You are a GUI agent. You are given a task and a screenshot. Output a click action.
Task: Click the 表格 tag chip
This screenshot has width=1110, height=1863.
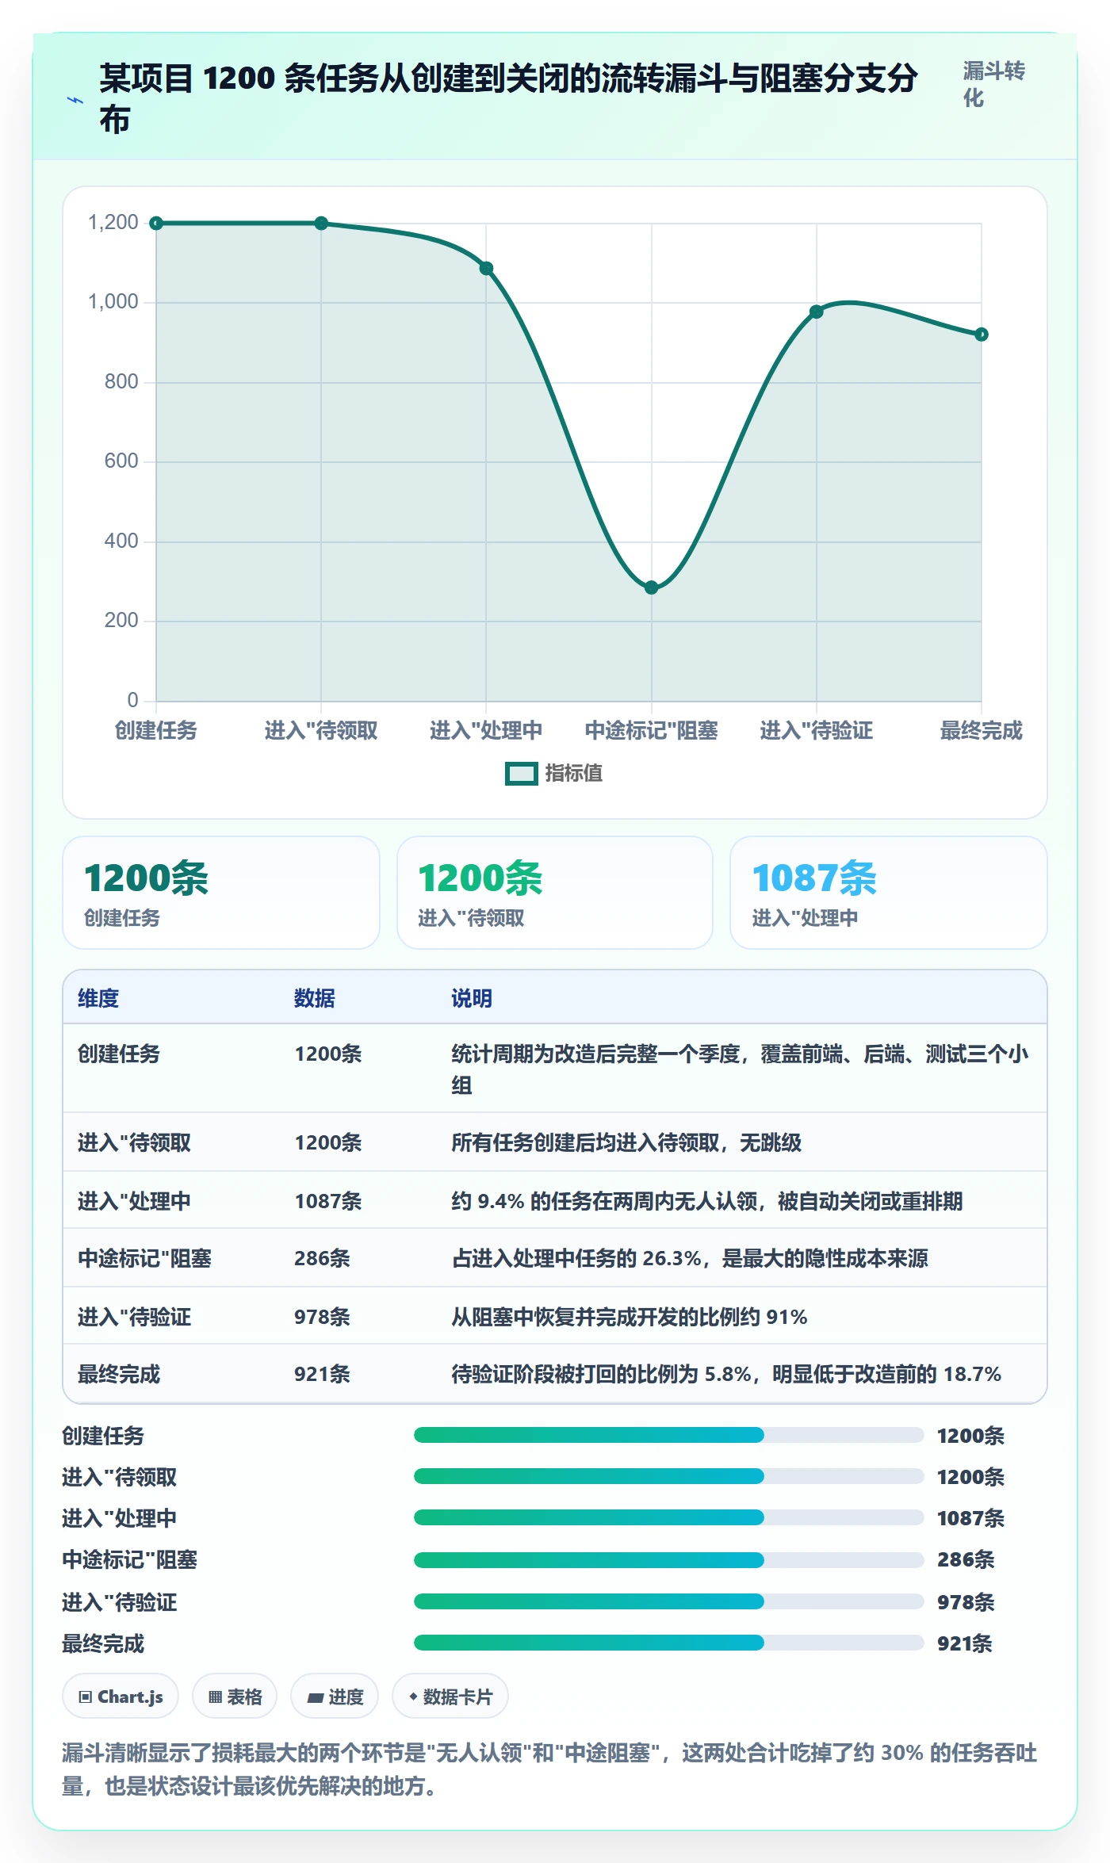pos(235,1697)
